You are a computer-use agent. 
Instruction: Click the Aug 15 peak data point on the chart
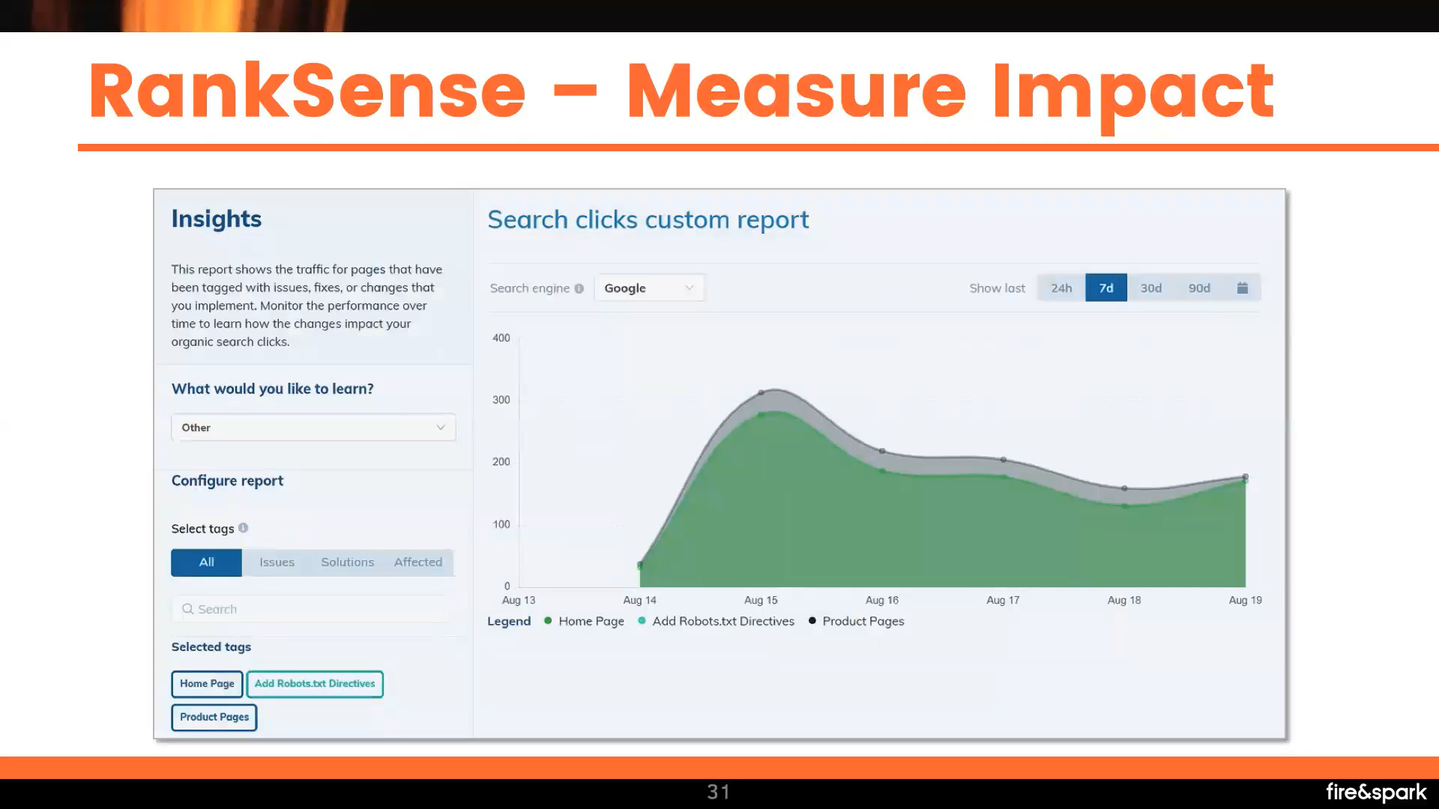[761, 392]
